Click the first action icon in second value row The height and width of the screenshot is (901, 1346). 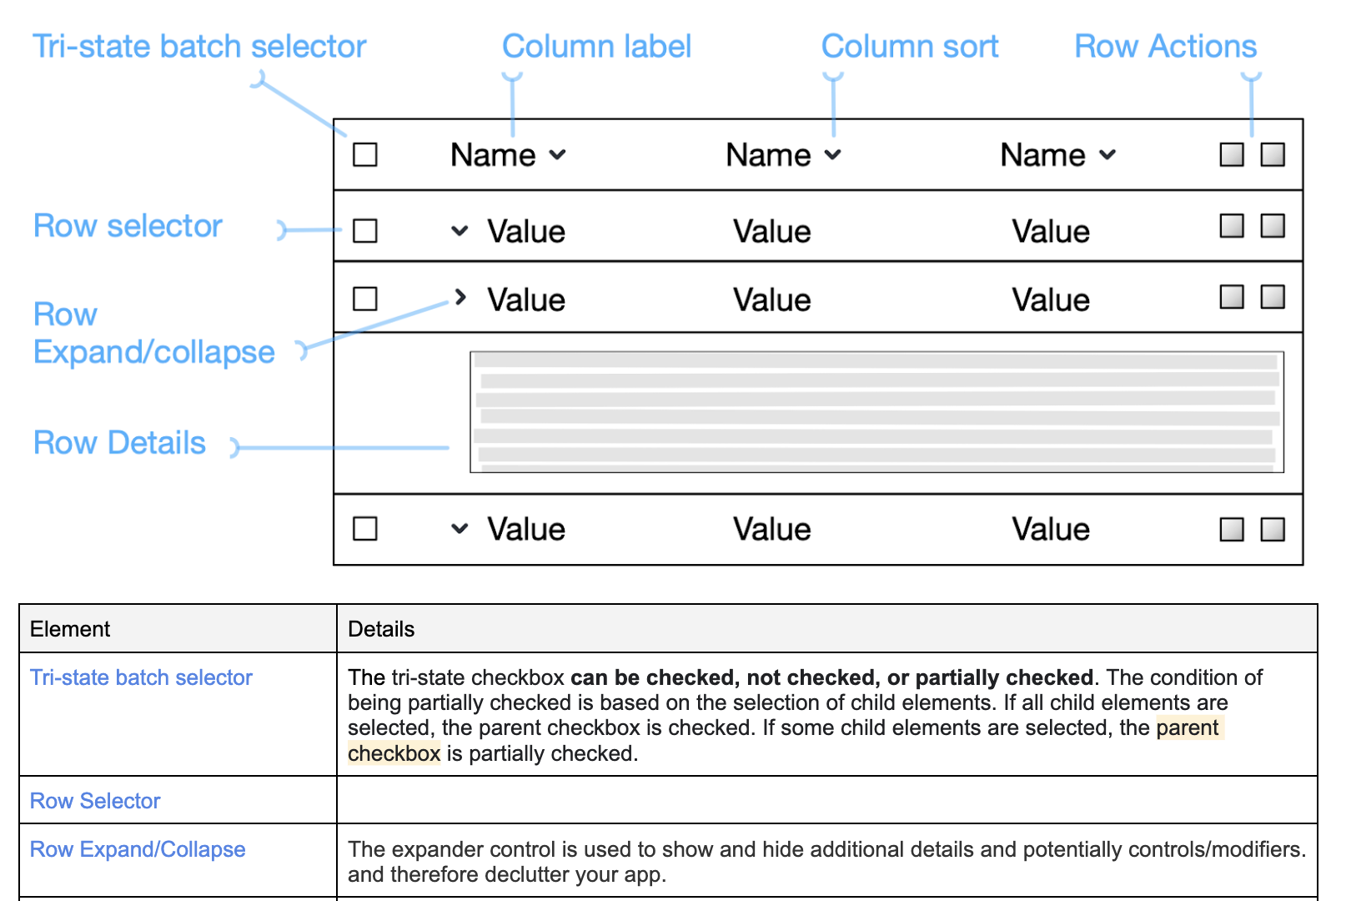1231,297
